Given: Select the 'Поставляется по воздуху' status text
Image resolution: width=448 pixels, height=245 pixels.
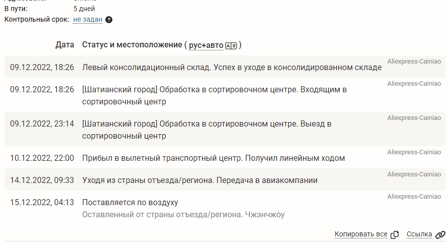Looking at the screenshot, I should click(130, 203).
